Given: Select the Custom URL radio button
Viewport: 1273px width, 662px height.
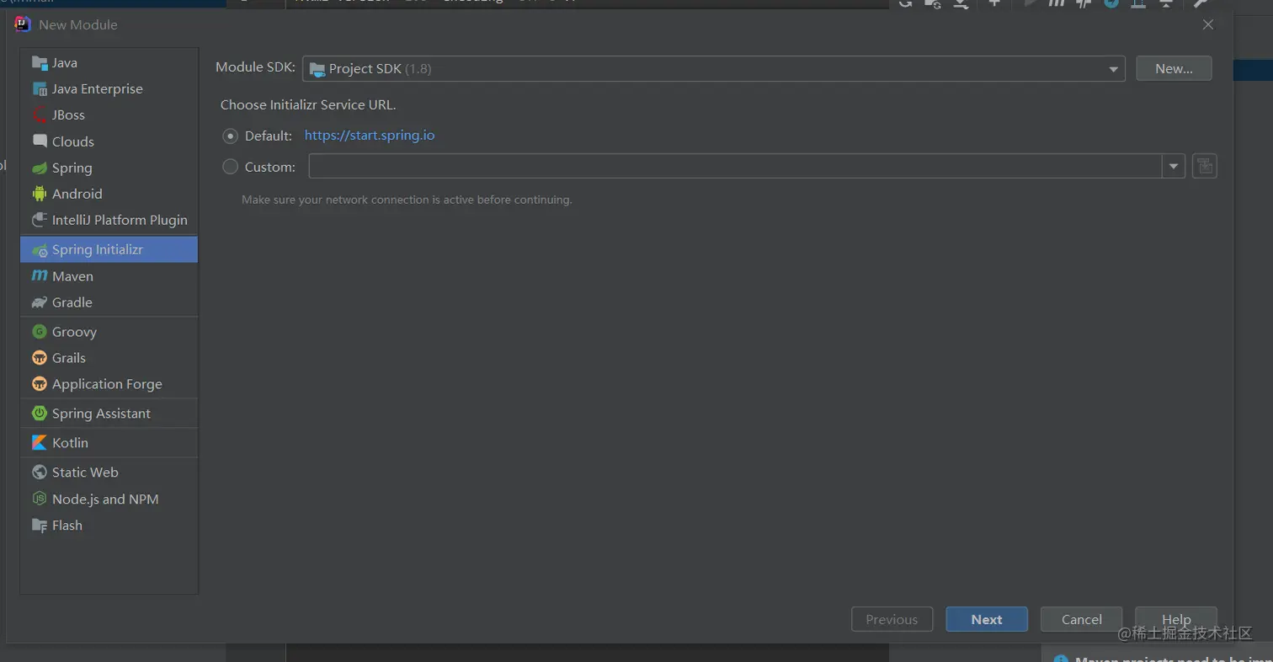Looking at the screenshot, I should click(x=230, y=167).
